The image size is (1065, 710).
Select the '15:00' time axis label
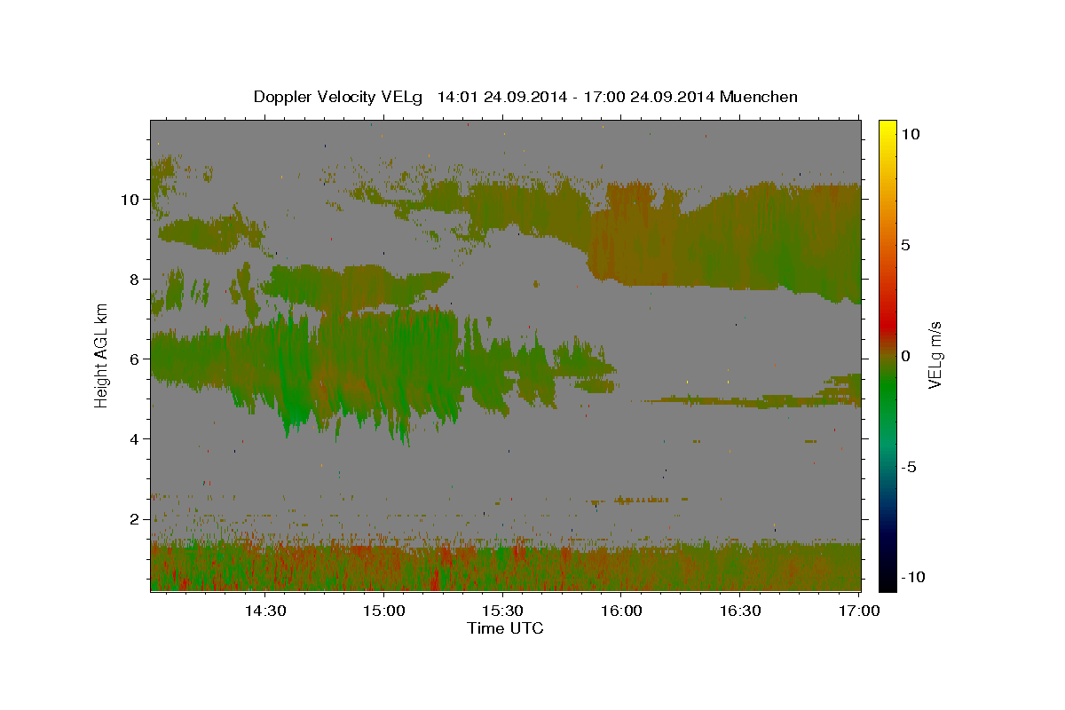coord(383,611)
